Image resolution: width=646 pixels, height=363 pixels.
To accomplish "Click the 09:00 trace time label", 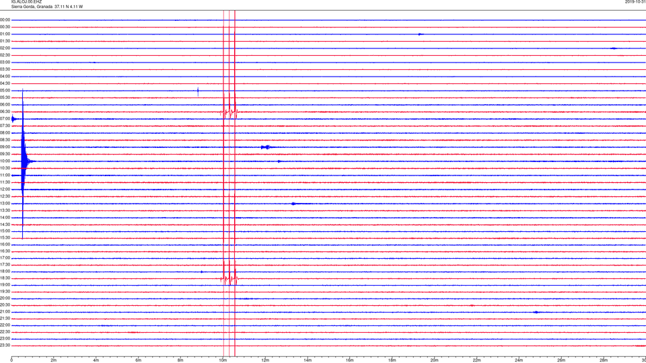I will pyautogui.click(x=5, y=147).
